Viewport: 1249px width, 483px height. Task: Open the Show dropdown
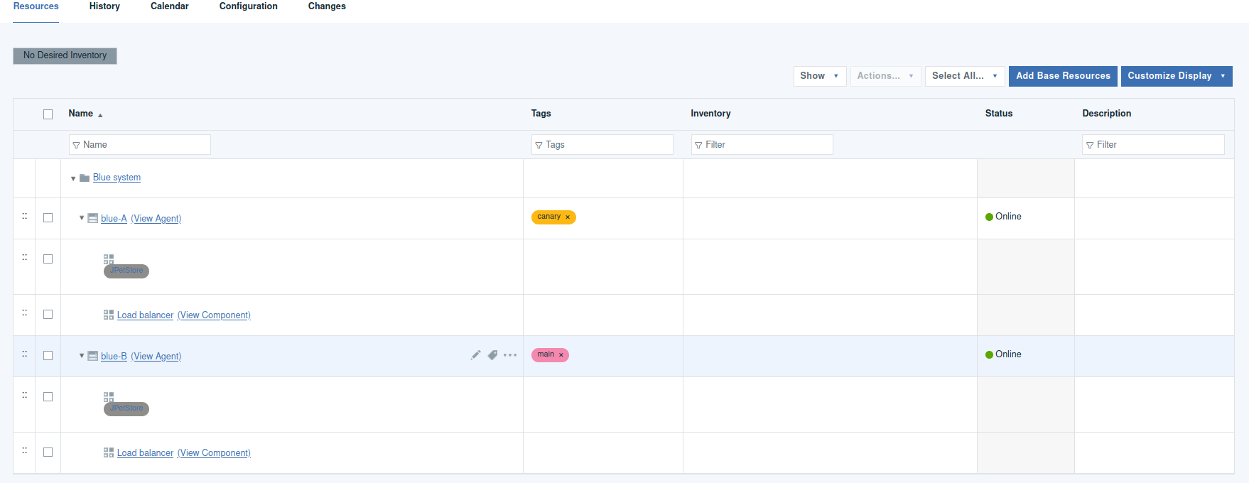(819, 76)
